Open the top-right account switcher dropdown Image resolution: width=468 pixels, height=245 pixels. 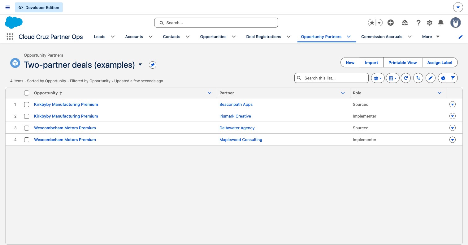pos(458,7)
